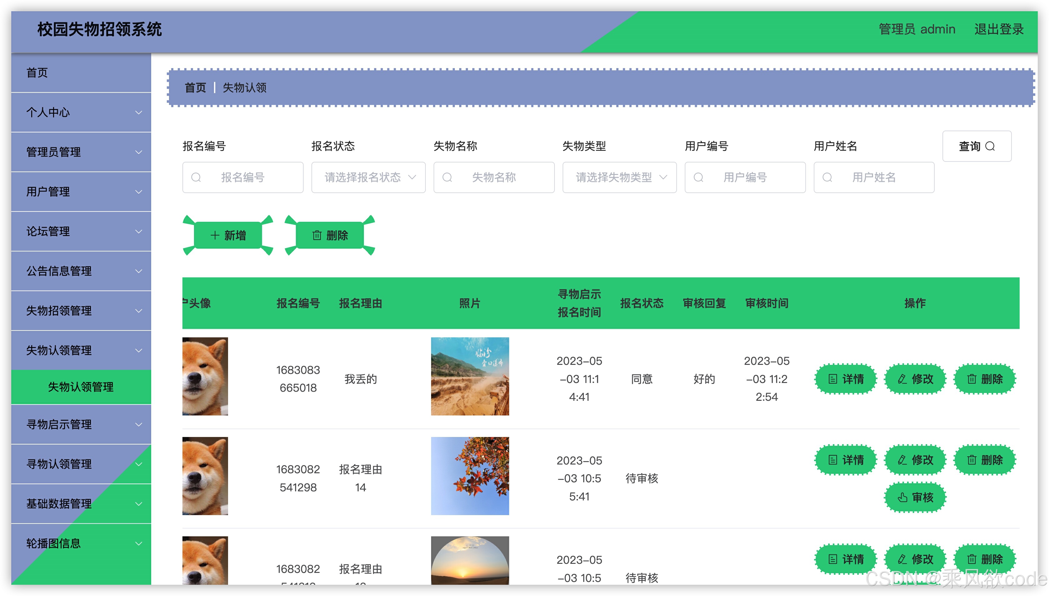Click the search icon inside the 报名编号 field
Screen dimensions: 1049x596
(x=196, y=177)
